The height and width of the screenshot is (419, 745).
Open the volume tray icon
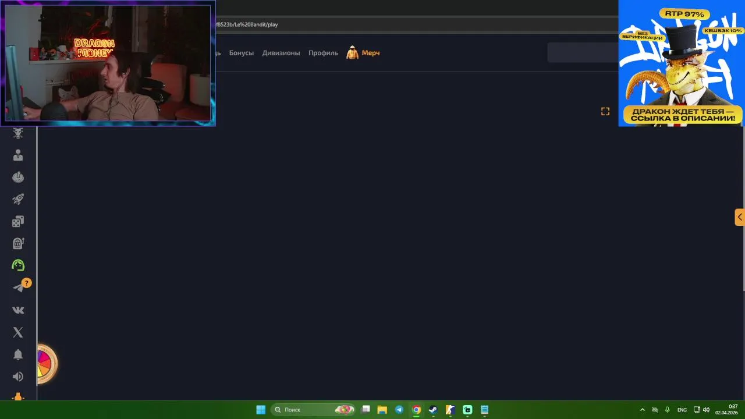pos(707,410)
